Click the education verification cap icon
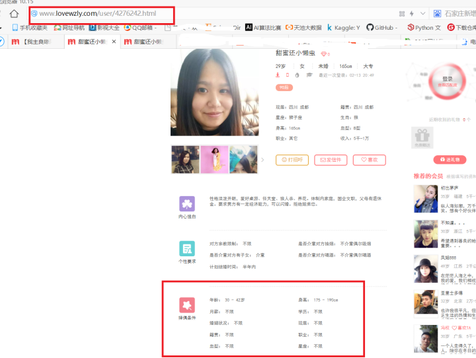This screenshot has width=476, height=358. point(309,75)
